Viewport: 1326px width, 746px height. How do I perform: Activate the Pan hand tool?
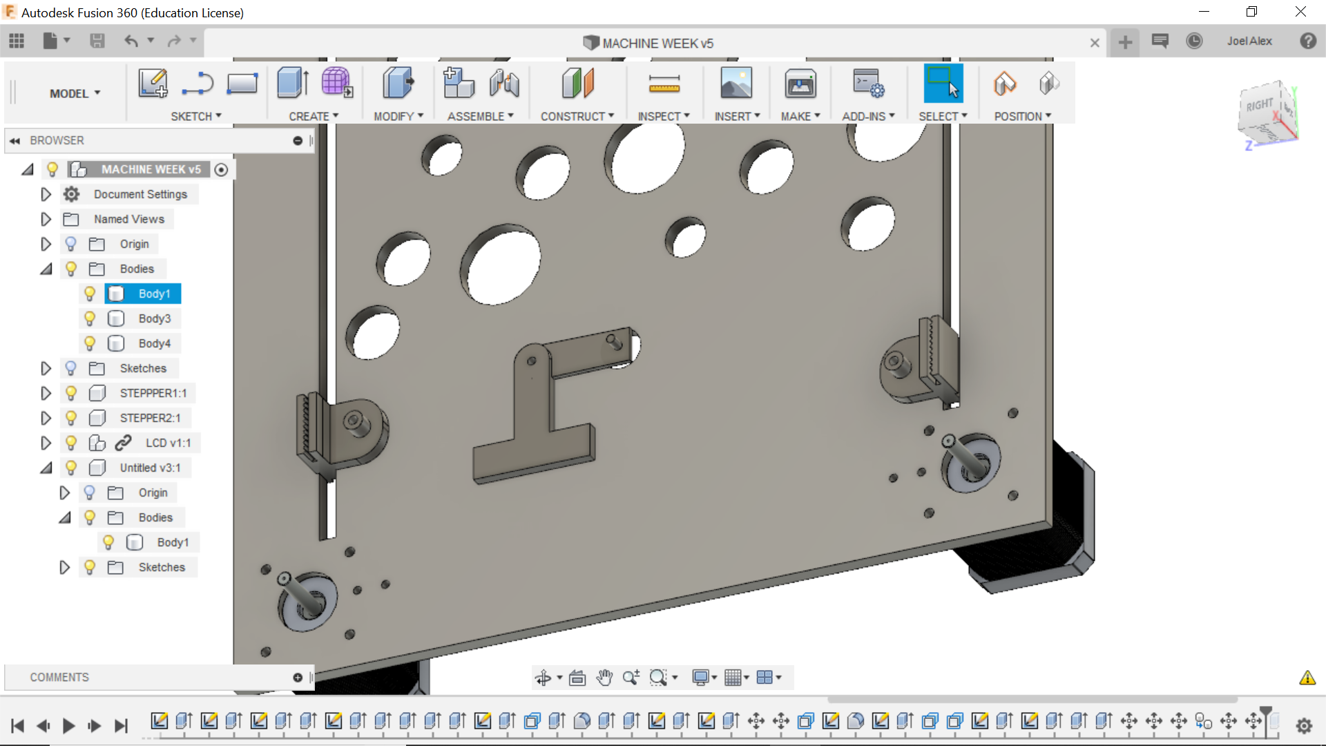604,678
